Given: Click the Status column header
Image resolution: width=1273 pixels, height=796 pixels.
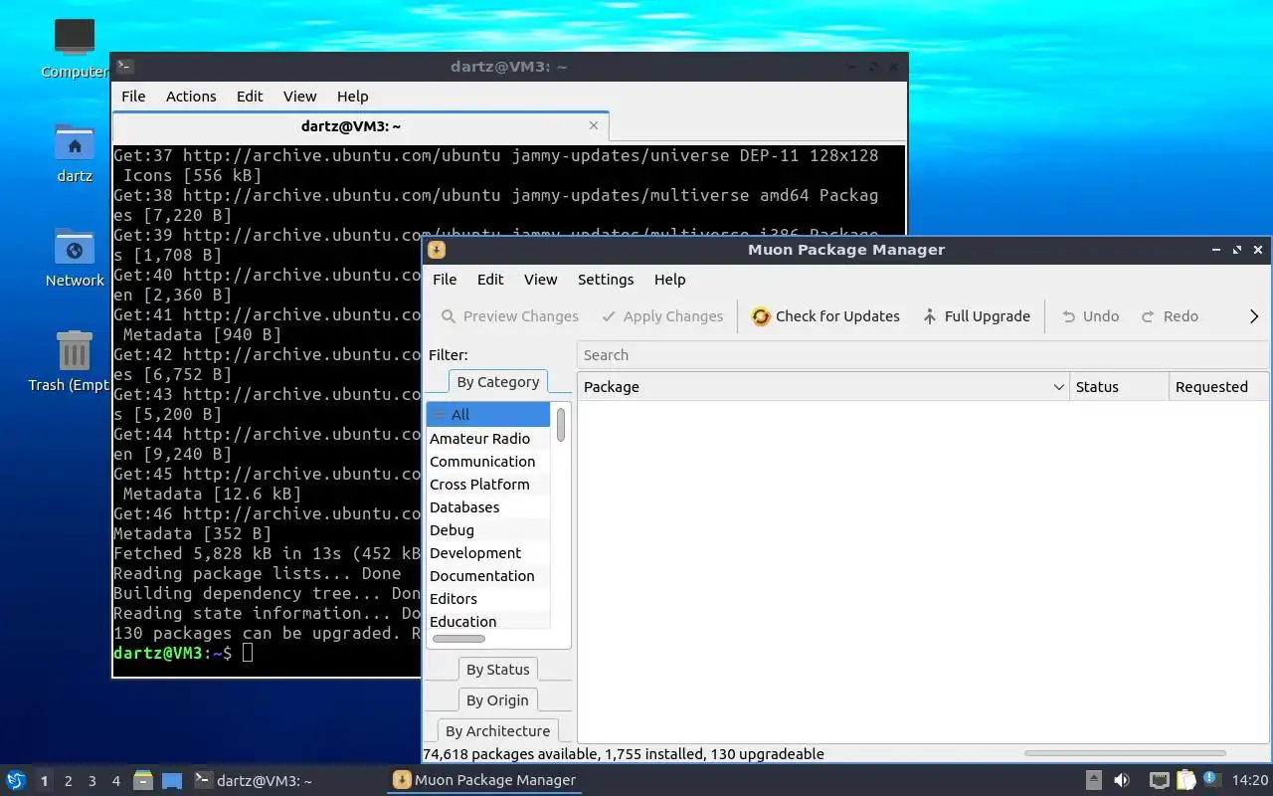Looking at the screenshot, I should click(x=1119, y=387).
